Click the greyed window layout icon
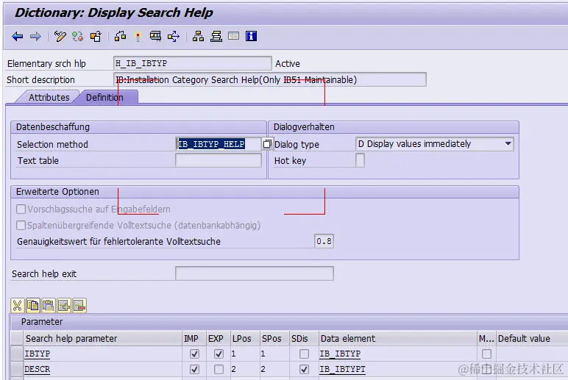Image resolution: width=568 pixels, height=380 pixels. tap(234, 36)
